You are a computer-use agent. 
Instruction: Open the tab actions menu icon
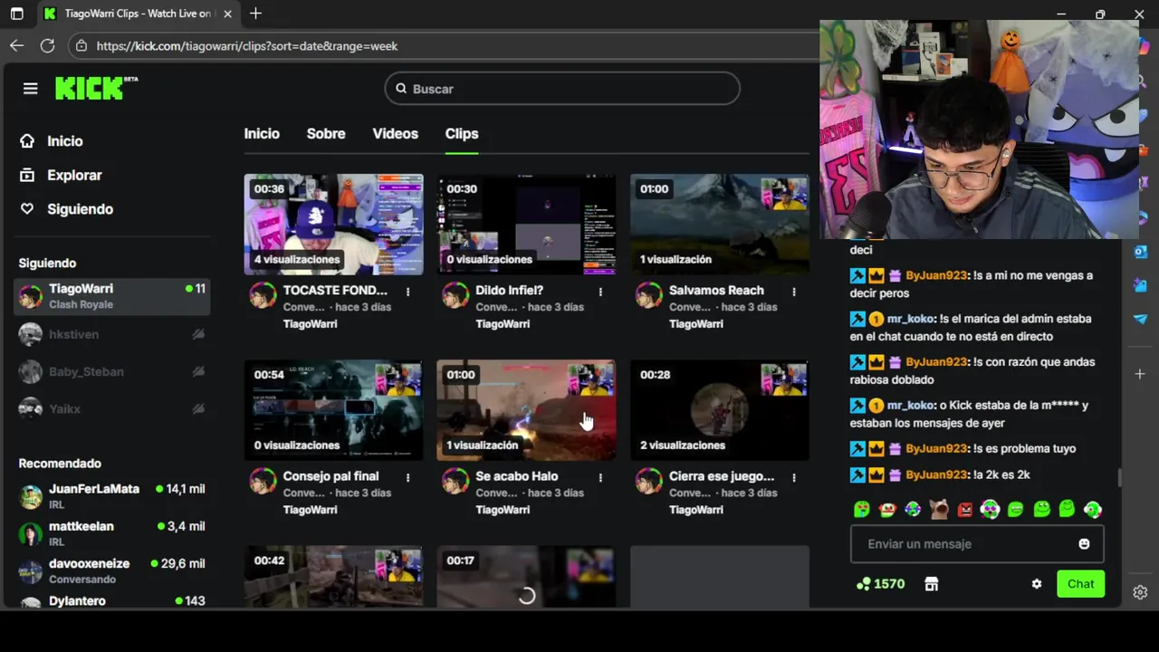coord(16,14)
